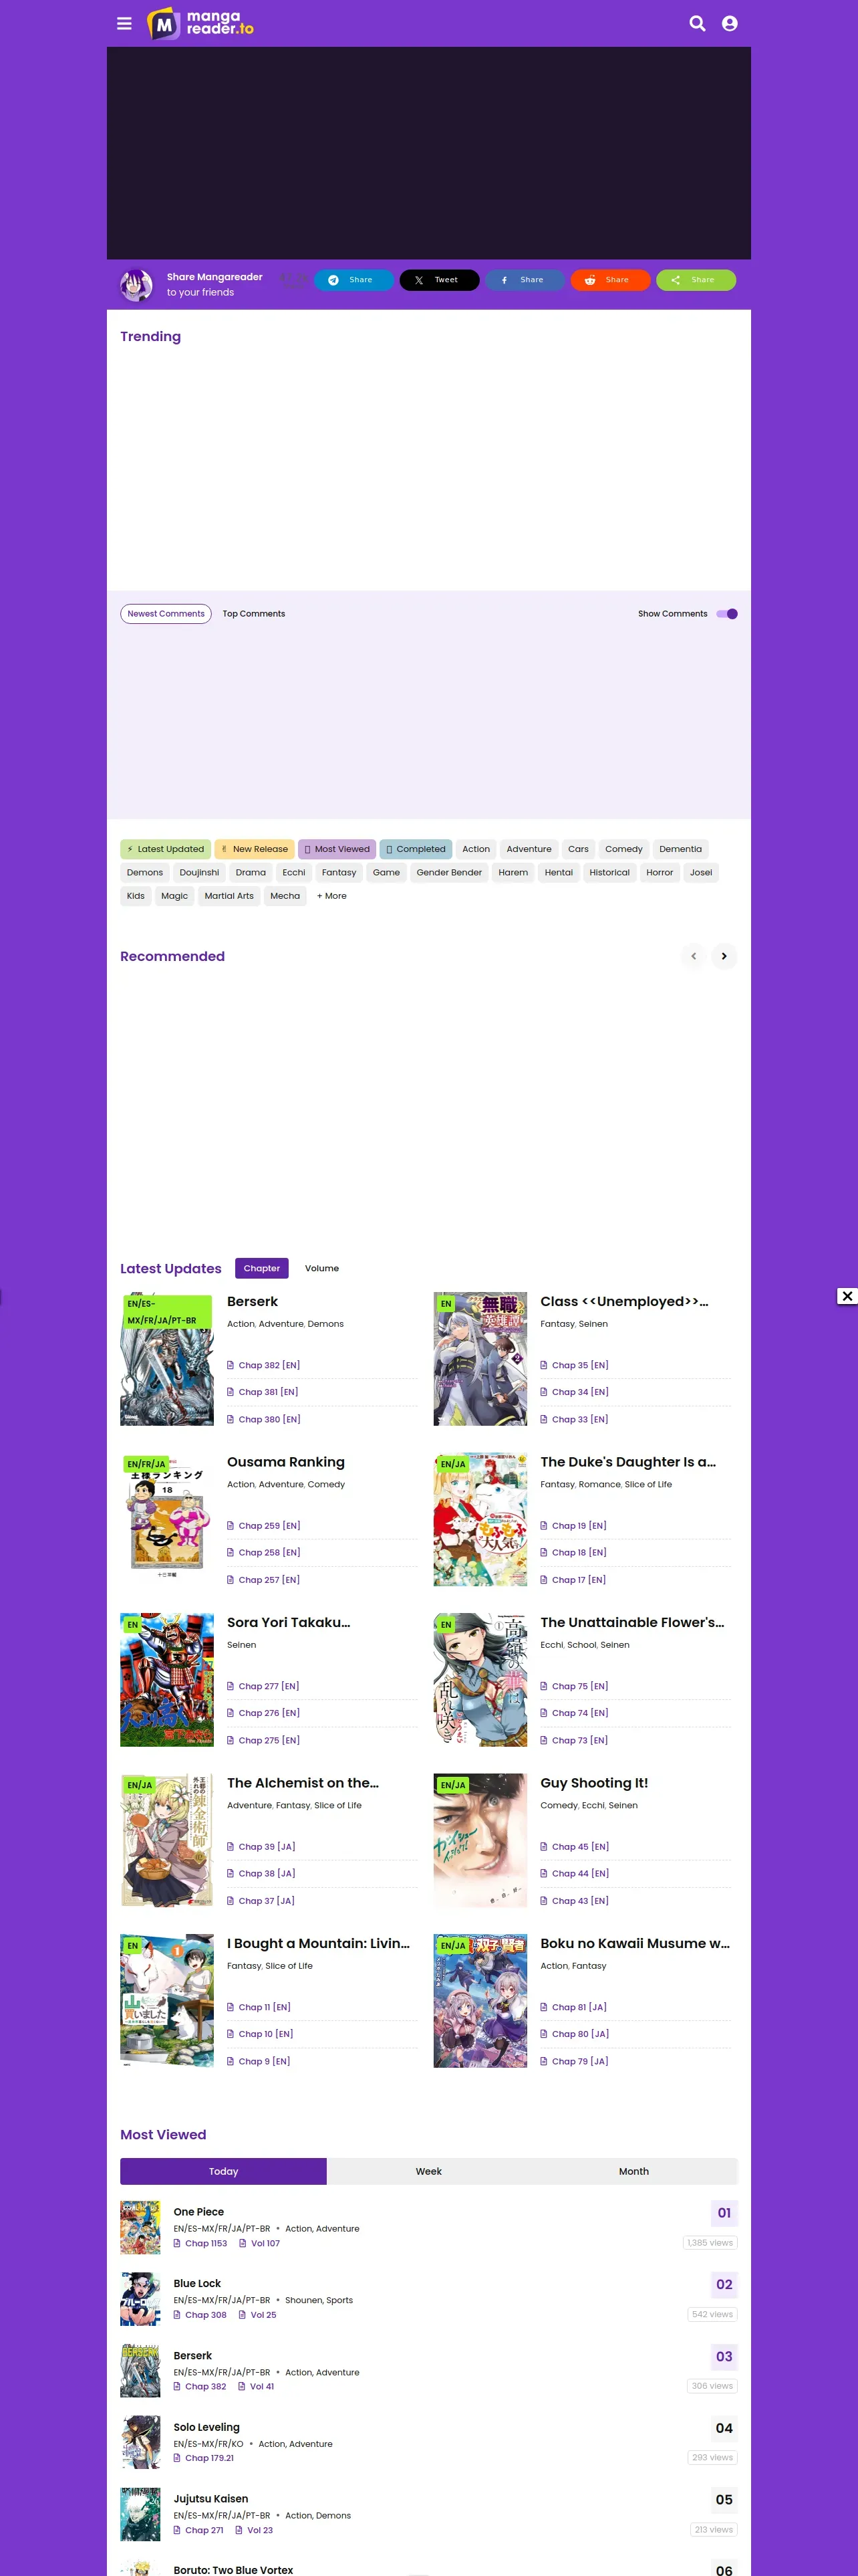The image size is (858, 2576).
Task: Click the Demons tag under Berserk
Action: (325, 1324)
